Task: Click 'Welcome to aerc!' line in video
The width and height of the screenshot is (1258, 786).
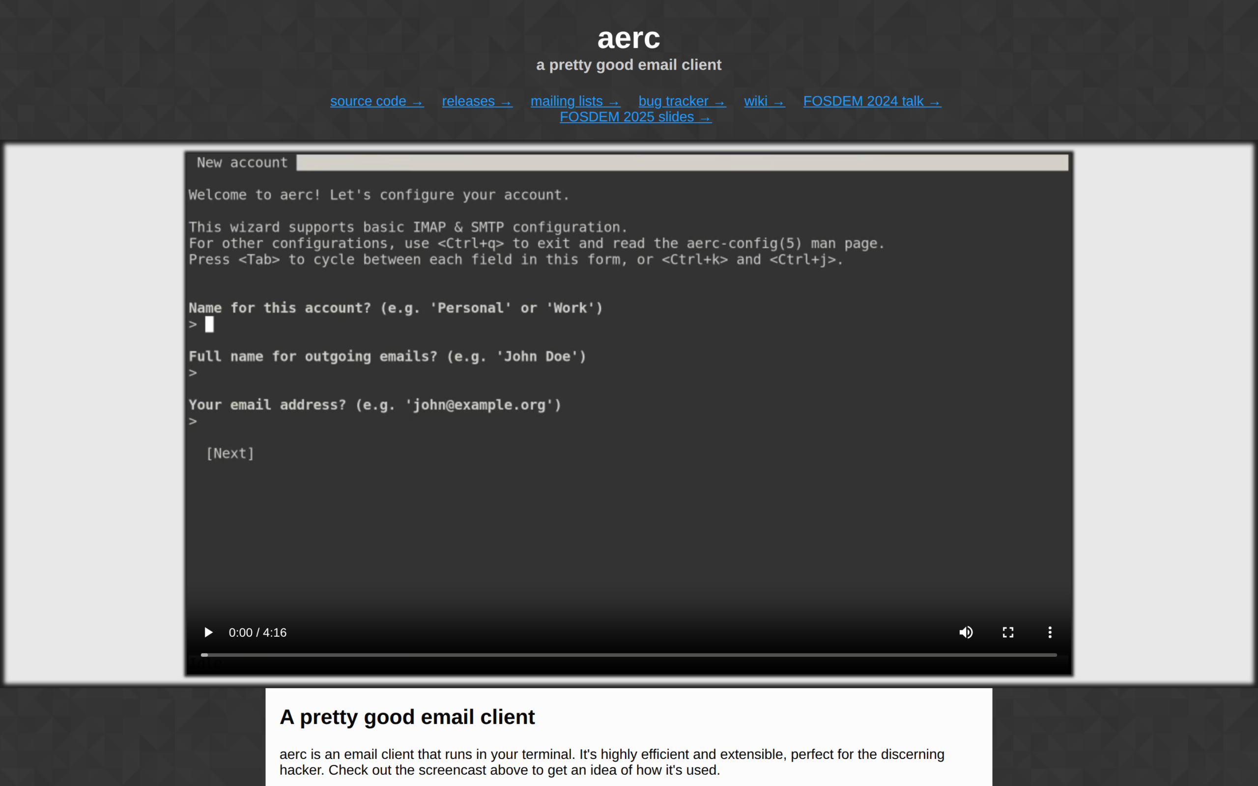Action: pyautogui.click(x=379, y=195)
